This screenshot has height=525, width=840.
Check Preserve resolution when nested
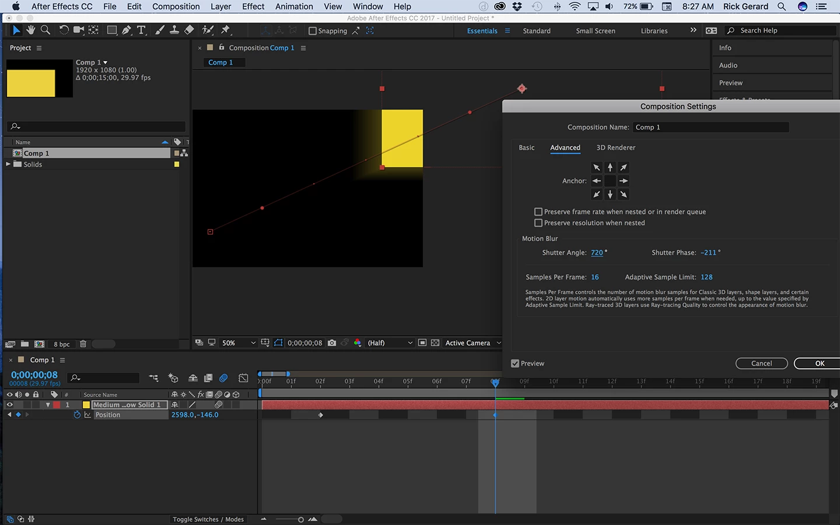tap(538, 223)
